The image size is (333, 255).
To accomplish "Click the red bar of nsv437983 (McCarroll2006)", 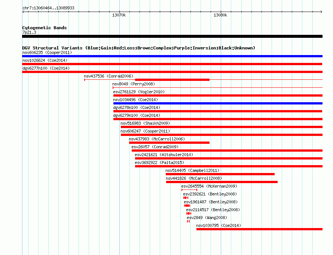I will 169,143.
